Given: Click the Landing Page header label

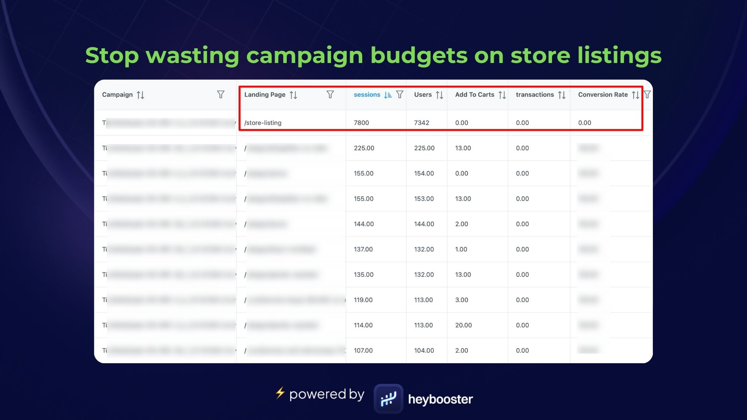Looking at the screenshot, I should pyautogui.click(x=265, y=94).
